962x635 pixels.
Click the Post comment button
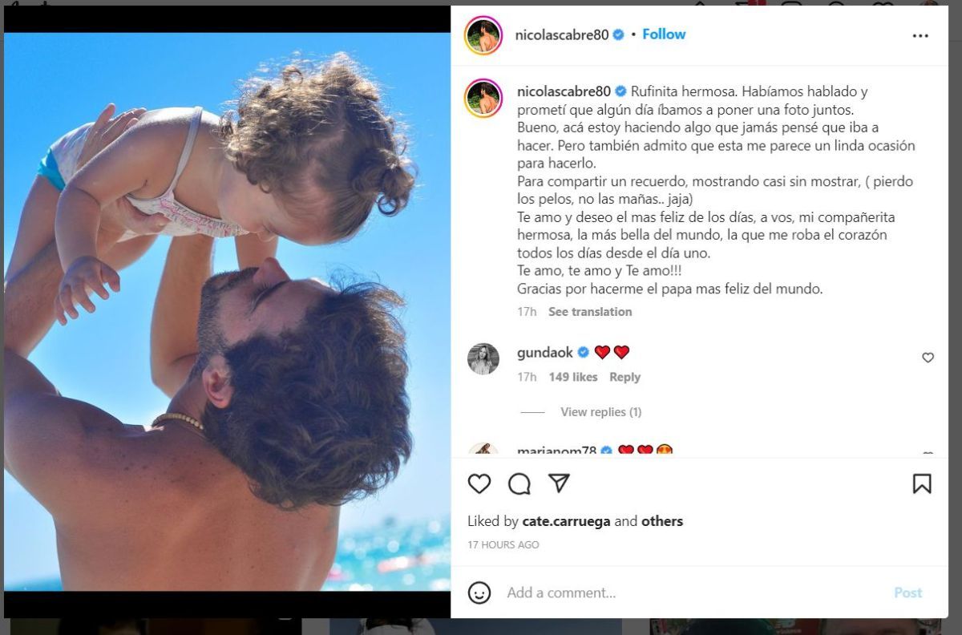[908, 593]
